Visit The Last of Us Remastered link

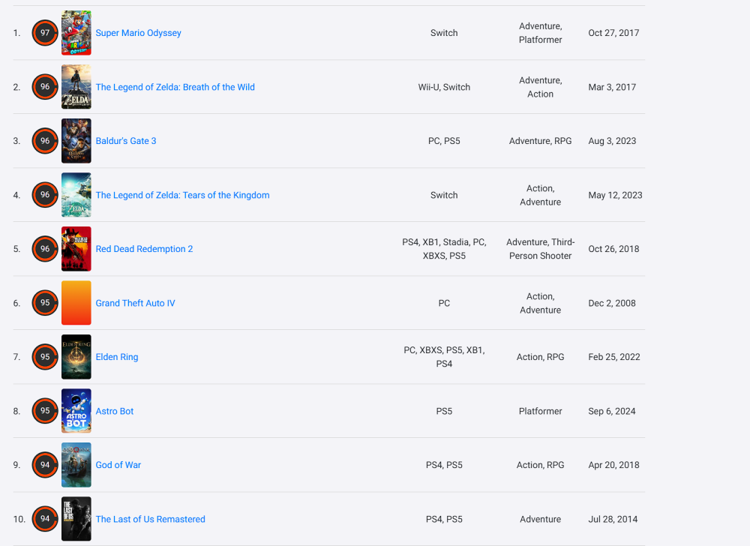(x=150, y=519)
